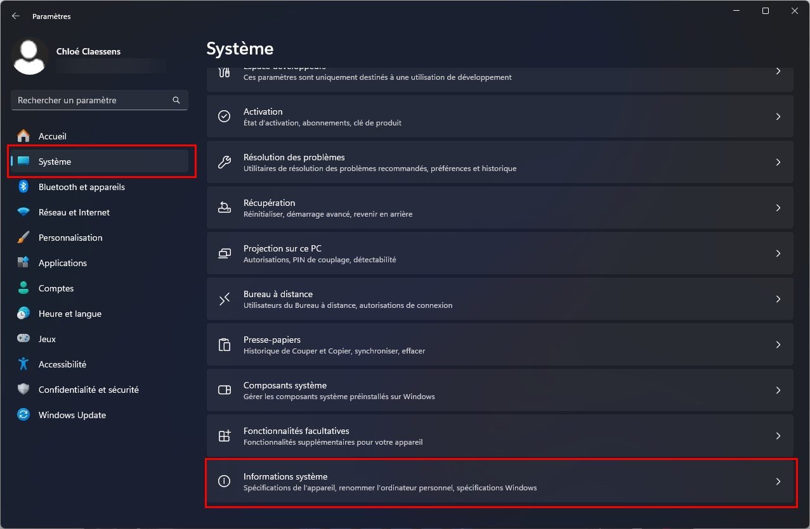Image resolution: width=810 pixels, height=529 pixels.
Task: Click the Bureau à distance icon
Action: click(x=224, y=299)
